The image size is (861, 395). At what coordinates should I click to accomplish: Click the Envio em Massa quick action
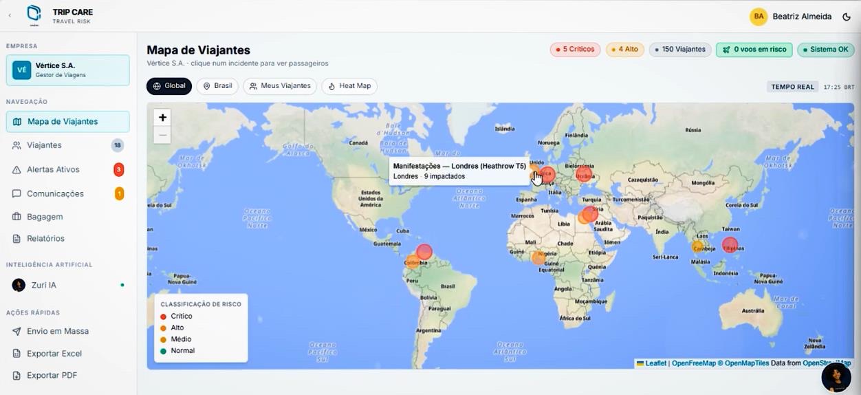coord(67,331)
